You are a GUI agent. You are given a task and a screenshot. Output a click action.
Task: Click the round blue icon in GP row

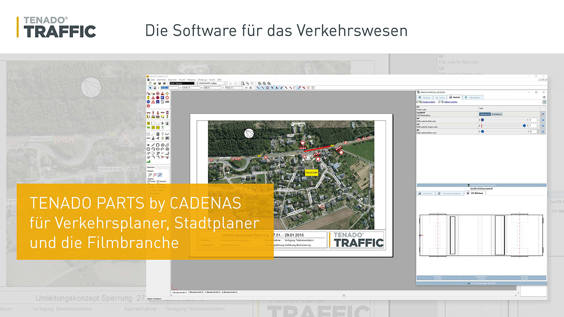543,126
